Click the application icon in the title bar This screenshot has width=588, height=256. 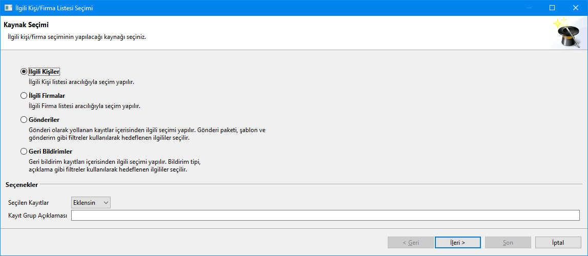point(8,8)
